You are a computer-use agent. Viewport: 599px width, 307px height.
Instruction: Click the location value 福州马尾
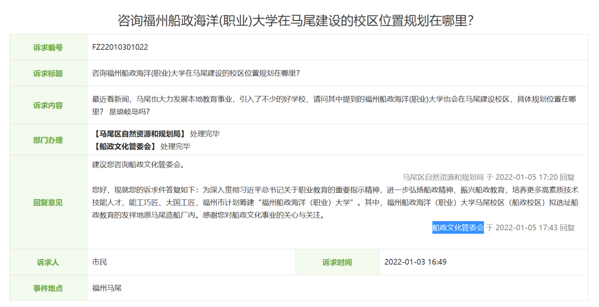[x=107, y=288]
